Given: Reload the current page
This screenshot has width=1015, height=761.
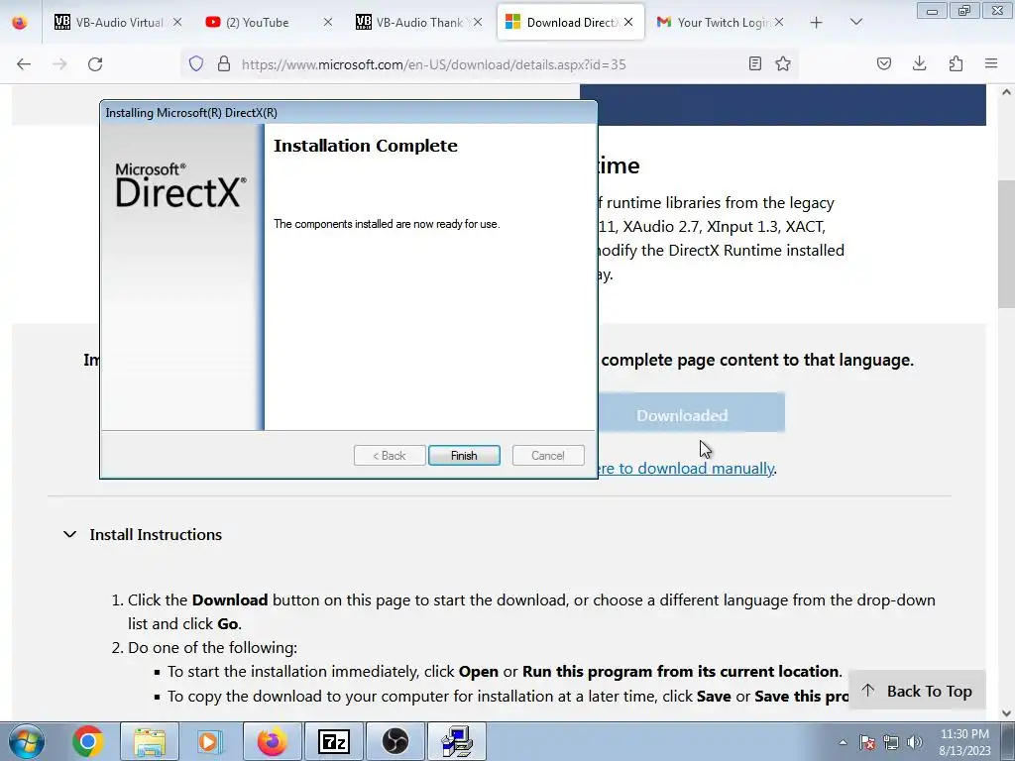Looking at the screenshot, I should [x=95, y=64].
